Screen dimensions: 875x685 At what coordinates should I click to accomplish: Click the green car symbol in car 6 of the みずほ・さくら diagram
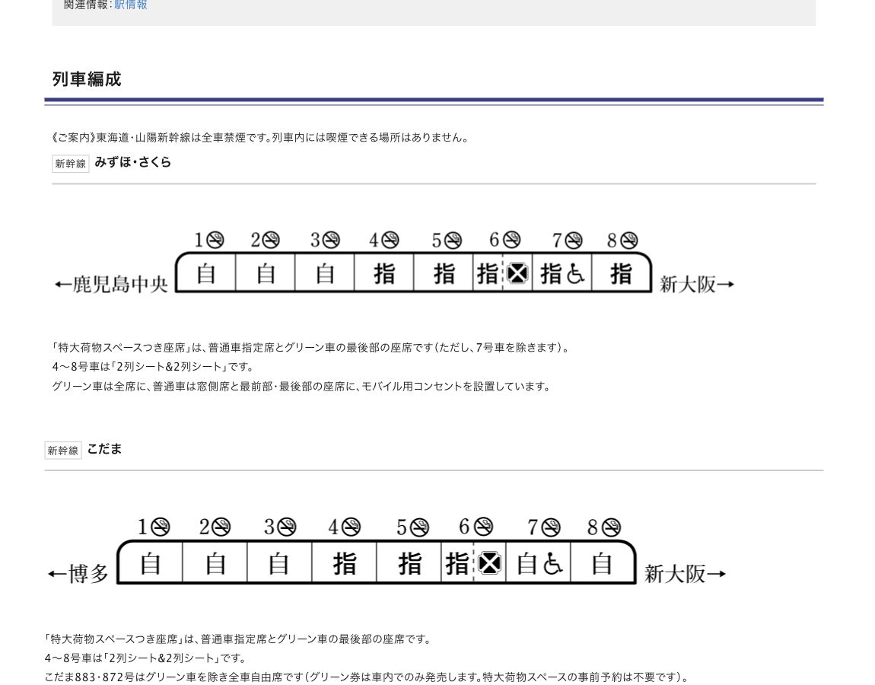tap(517, 273)
